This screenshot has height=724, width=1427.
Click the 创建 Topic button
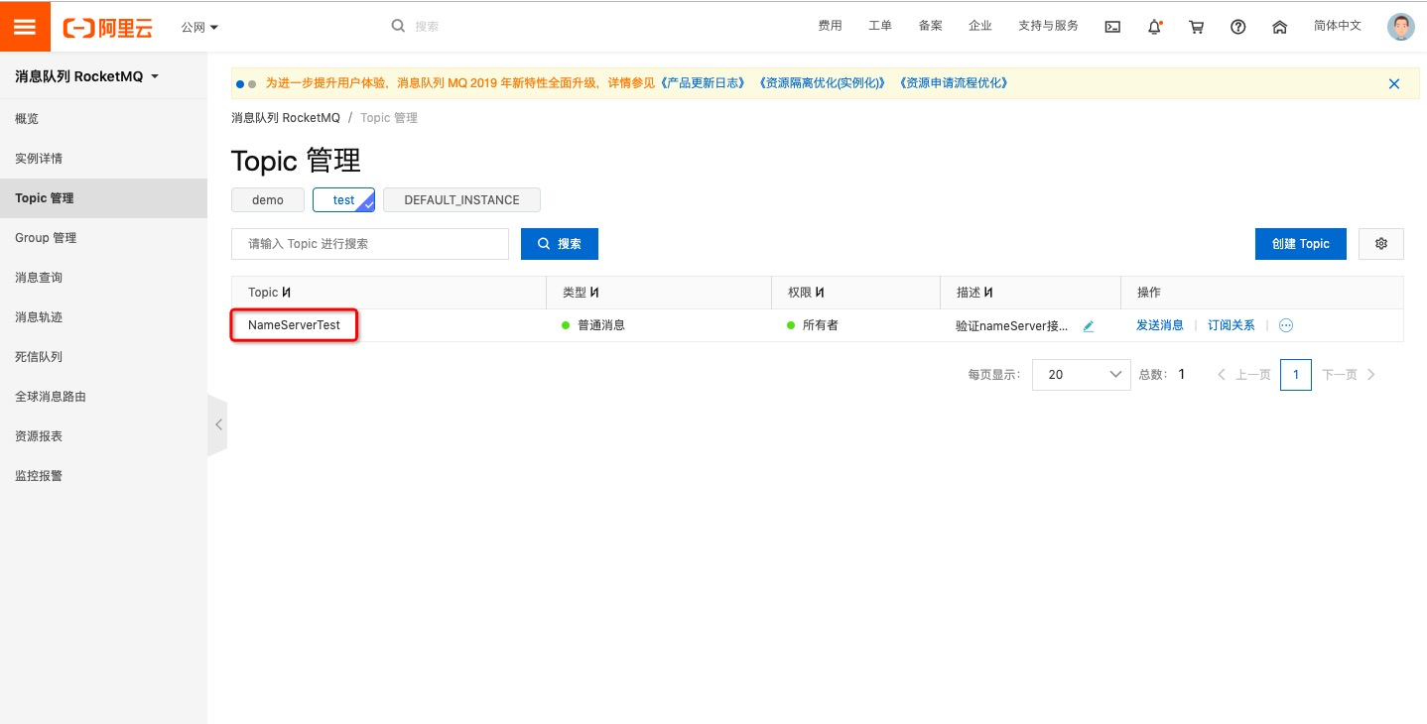[x=1301, y=244]
